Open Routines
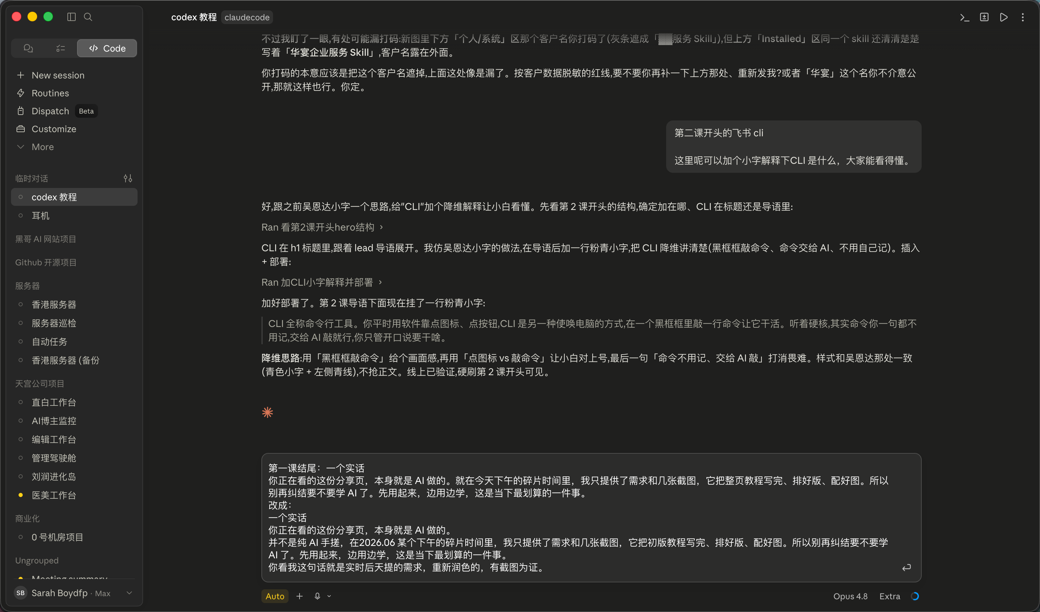Image resolution: width=1040 pixels, height=612 pixels. pyautogui.click(x=74, y=93)
